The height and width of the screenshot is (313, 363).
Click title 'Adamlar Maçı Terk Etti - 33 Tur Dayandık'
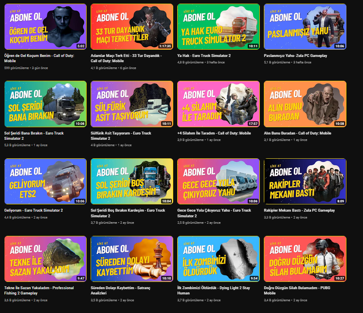click(x=126, y=58)
